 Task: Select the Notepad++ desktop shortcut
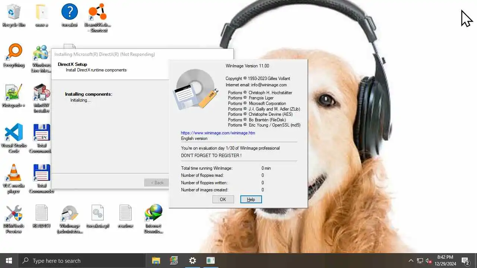[x=14, y=96]
